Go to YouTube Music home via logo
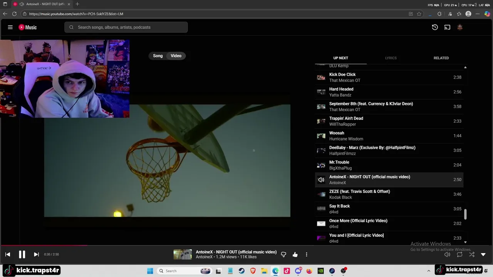The width and height of the screenshot is (493, 277). coord(28,27)
